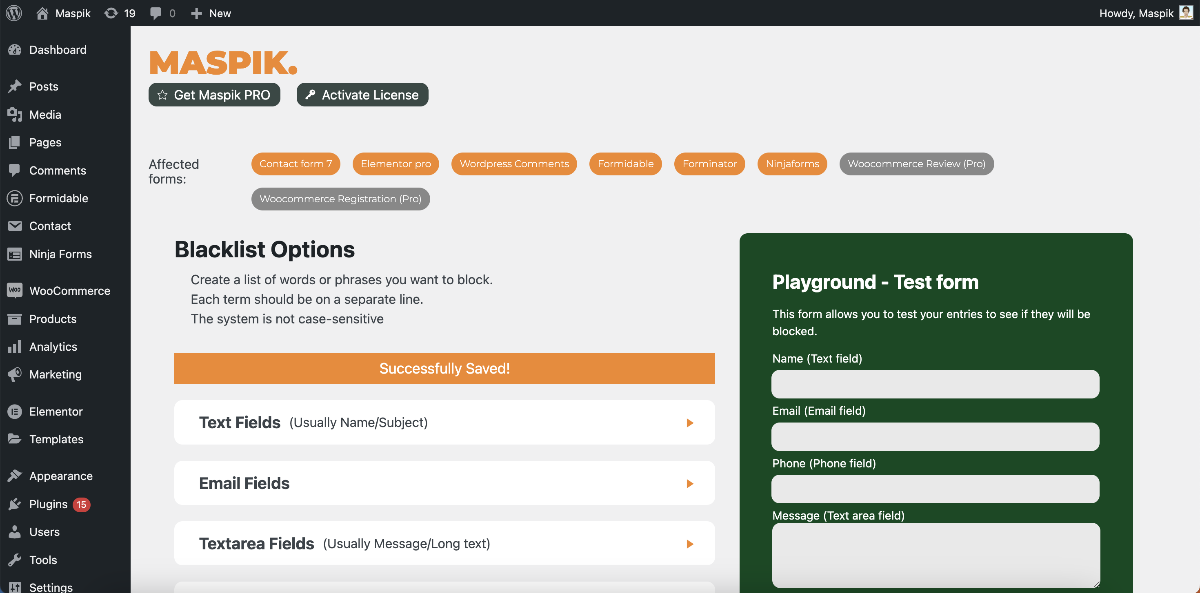The height and width of the screenshot is (593, 1200).
Task: Click the home icon beside Maspik
Action: (42, 13)
